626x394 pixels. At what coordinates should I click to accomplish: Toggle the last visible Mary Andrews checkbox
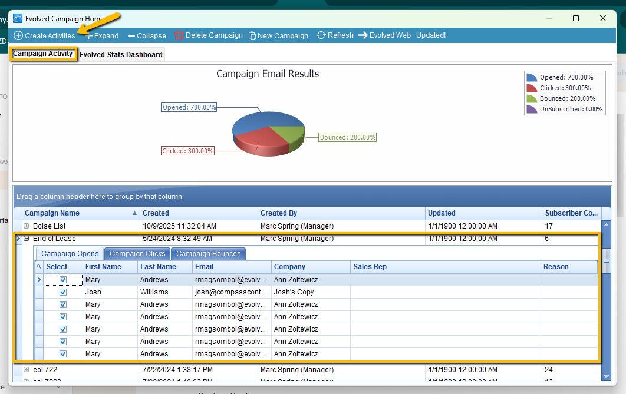coord(63,354)
